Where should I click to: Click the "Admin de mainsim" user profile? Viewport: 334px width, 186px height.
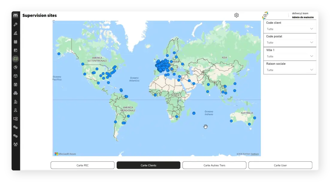(303, 17)
